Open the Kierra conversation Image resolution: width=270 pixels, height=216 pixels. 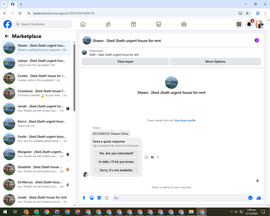click(x=37, y=124)
